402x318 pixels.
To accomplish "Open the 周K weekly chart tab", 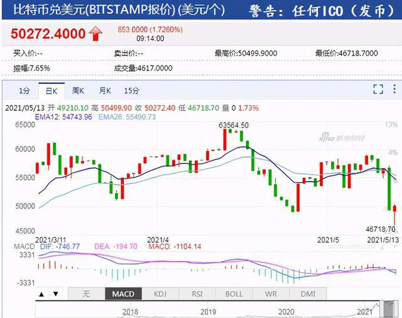I will coord(78,90).
